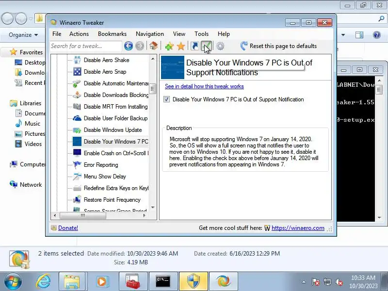The image size is (388, 291).
Task: Click tree list scroll up arrow
Action: [x=153, y=59]
